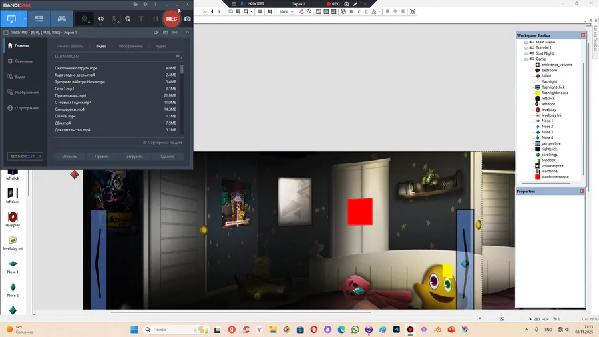599x337 pixels.
Task: Click red square object in frame editor
Action: tap(360, 212)
